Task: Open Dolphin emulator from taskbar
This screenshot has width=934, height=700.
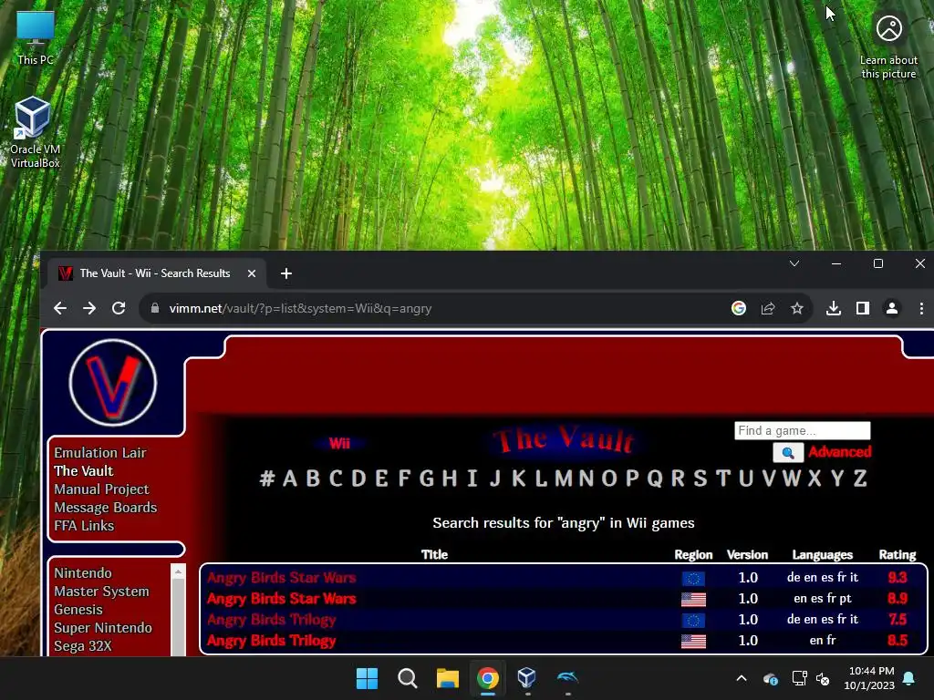Action: tap(567, 678)
